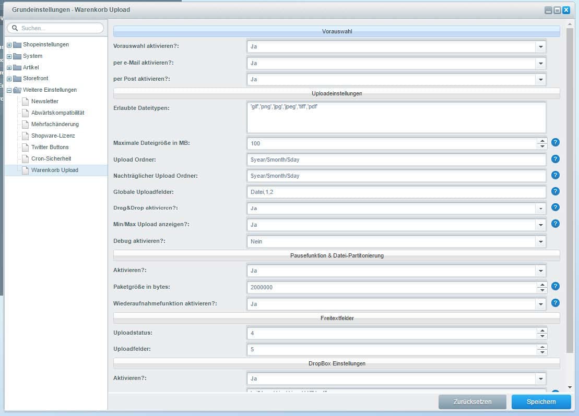Viewport: 579px width, 416px height.
Task: Open Vorauswahl aktivieren dropdown
Action: [540, 47]
